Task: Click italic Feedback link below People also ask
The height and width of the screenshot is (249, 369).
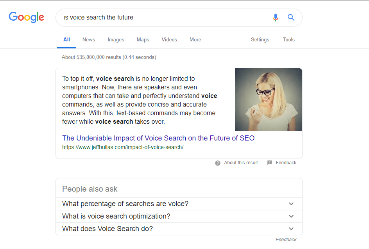Action: coord(286,240)
